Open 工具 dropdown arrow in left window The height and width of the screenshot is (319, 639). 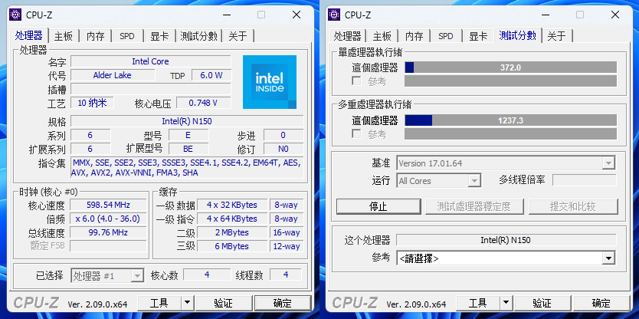(187, 303)
